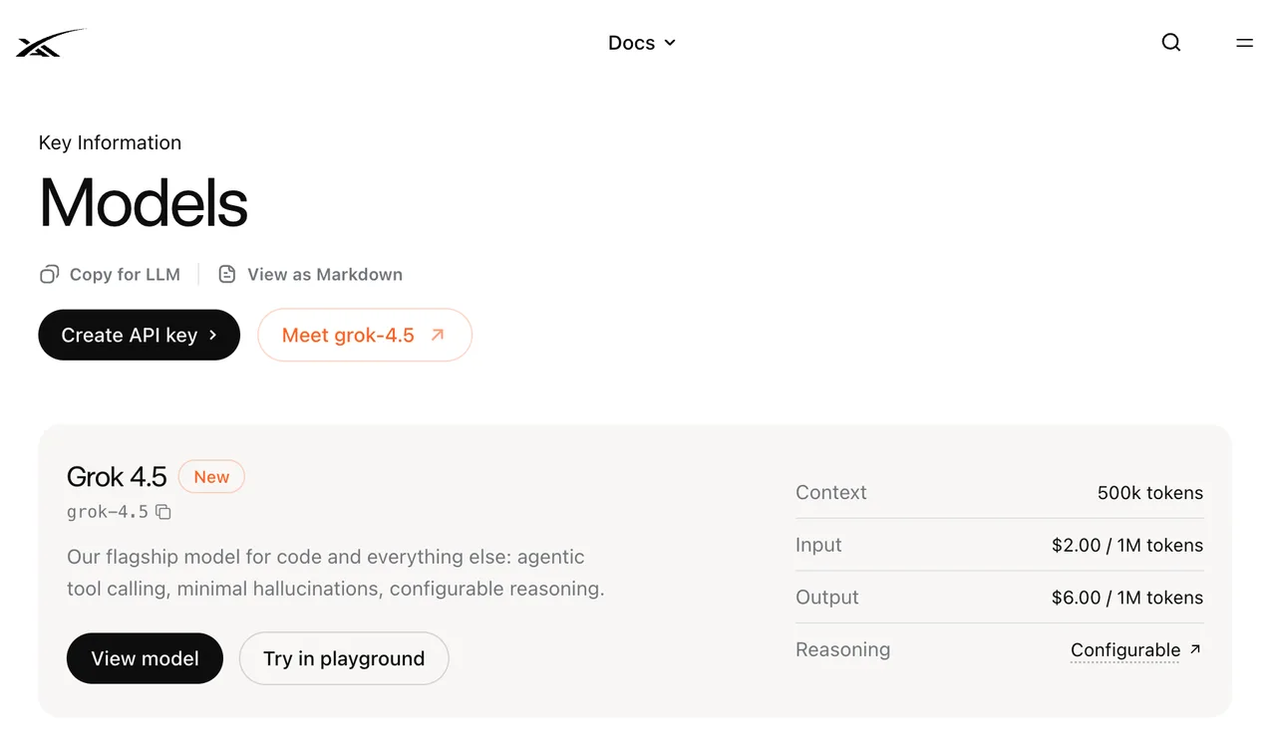Image resolution: width=1276 pixels, height=732 pixels.
Task: Expand the Docs dropdown chevron
Action: click(x=670, y=43)
